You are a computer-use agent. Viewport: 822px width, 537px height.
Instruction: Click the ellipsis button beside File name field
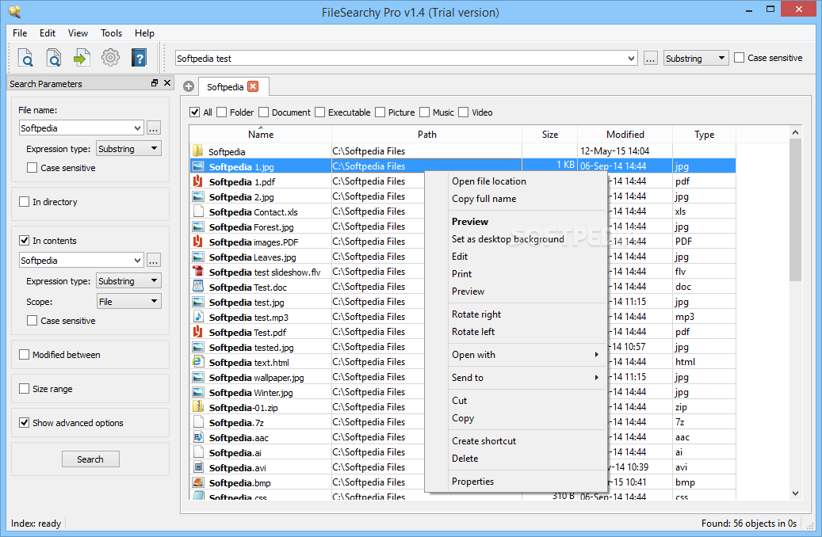tap(154, 128)
